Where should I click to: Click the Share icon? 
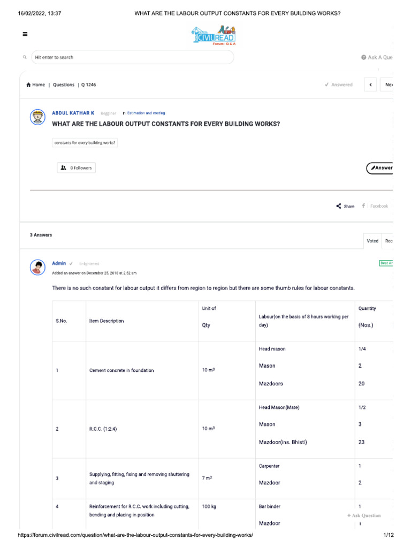339,206
